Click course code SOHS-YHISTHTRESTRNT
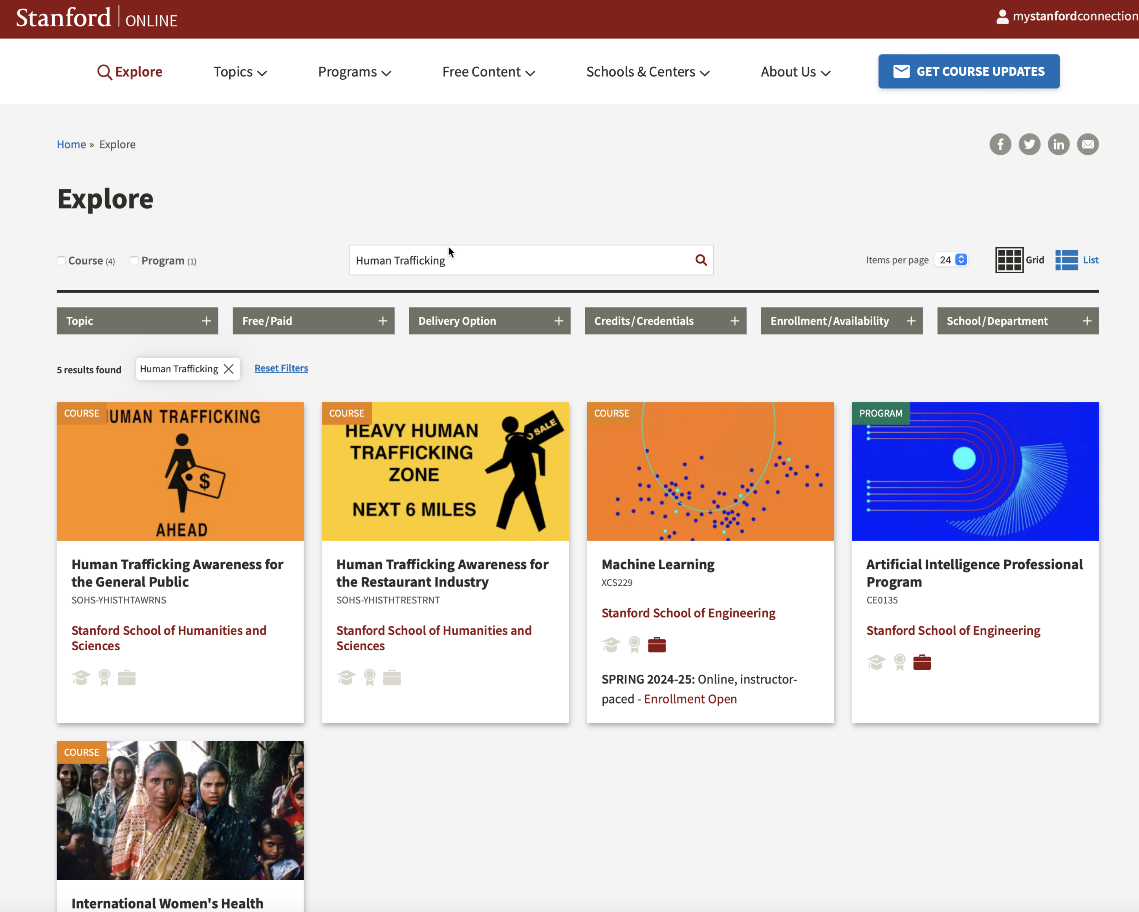The width and height of the screenshot is (1139, 912). pyautogui.click(x=388, y=600)
